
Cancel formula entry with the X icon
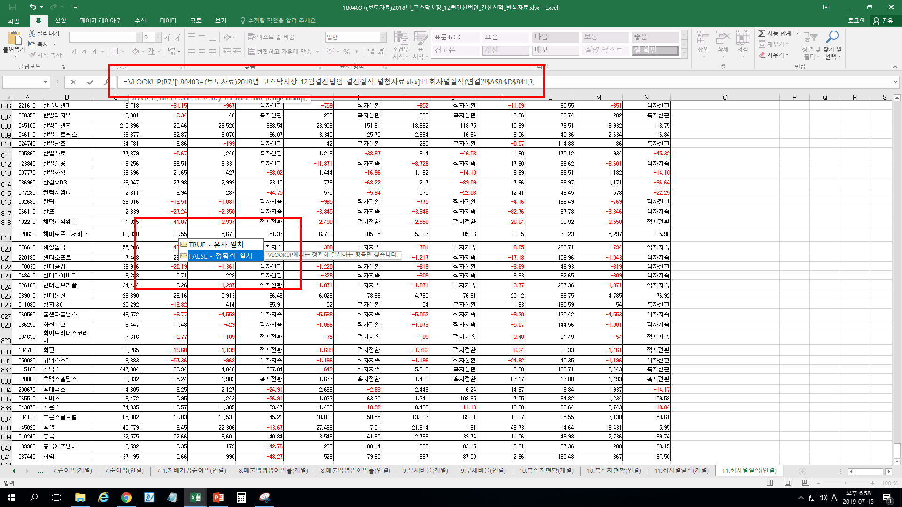pyautogui.click(x=73, y=82)
